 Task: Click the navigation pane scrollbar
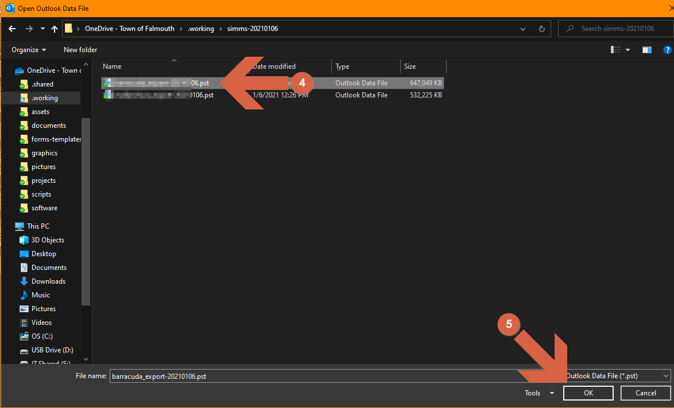tap(86, 211)
